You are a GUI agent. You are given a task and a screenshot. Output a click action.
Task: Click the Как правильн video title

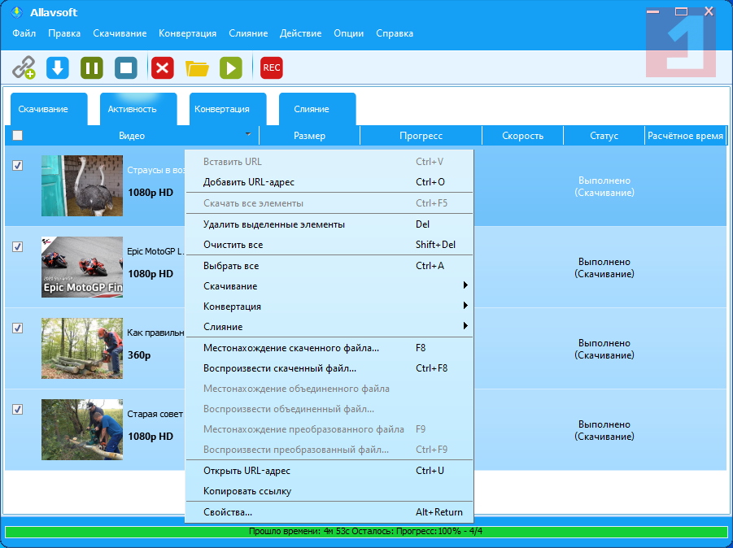tap(155, 333)
